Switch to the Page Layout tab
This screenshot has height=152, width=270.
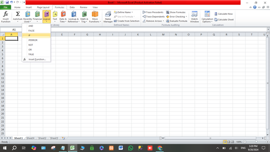(43, 7)
